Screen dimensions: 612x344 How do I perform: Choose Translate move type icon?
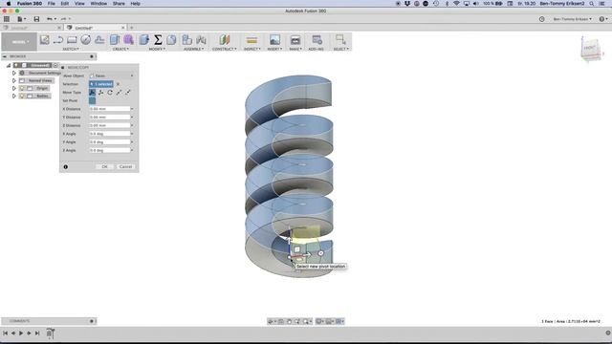(101, 93)
